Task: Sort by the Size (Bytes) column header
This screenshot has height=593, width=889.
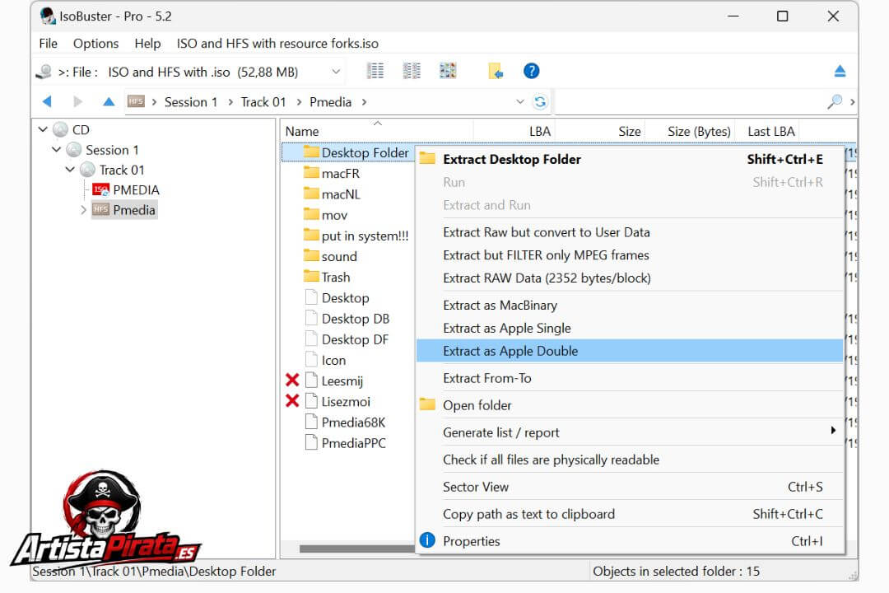Action: 690,131
